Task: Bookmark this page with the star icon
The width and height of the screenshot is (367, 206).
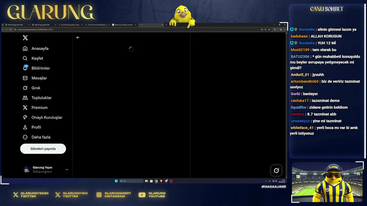Action: pyautogui.click(x=269, y=29)
